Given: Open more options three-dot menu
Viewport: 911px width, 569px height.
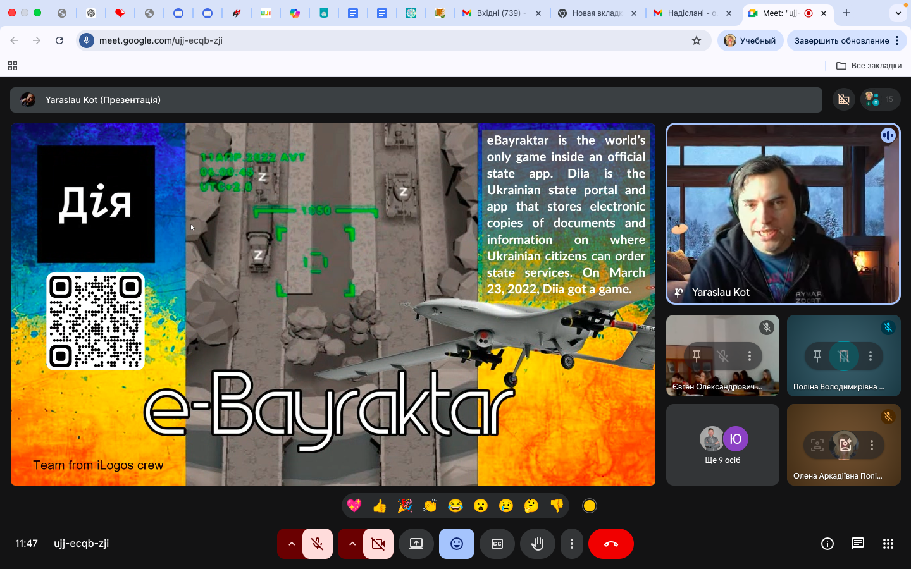Looking at the screenshot, I should tap(572, 544).
